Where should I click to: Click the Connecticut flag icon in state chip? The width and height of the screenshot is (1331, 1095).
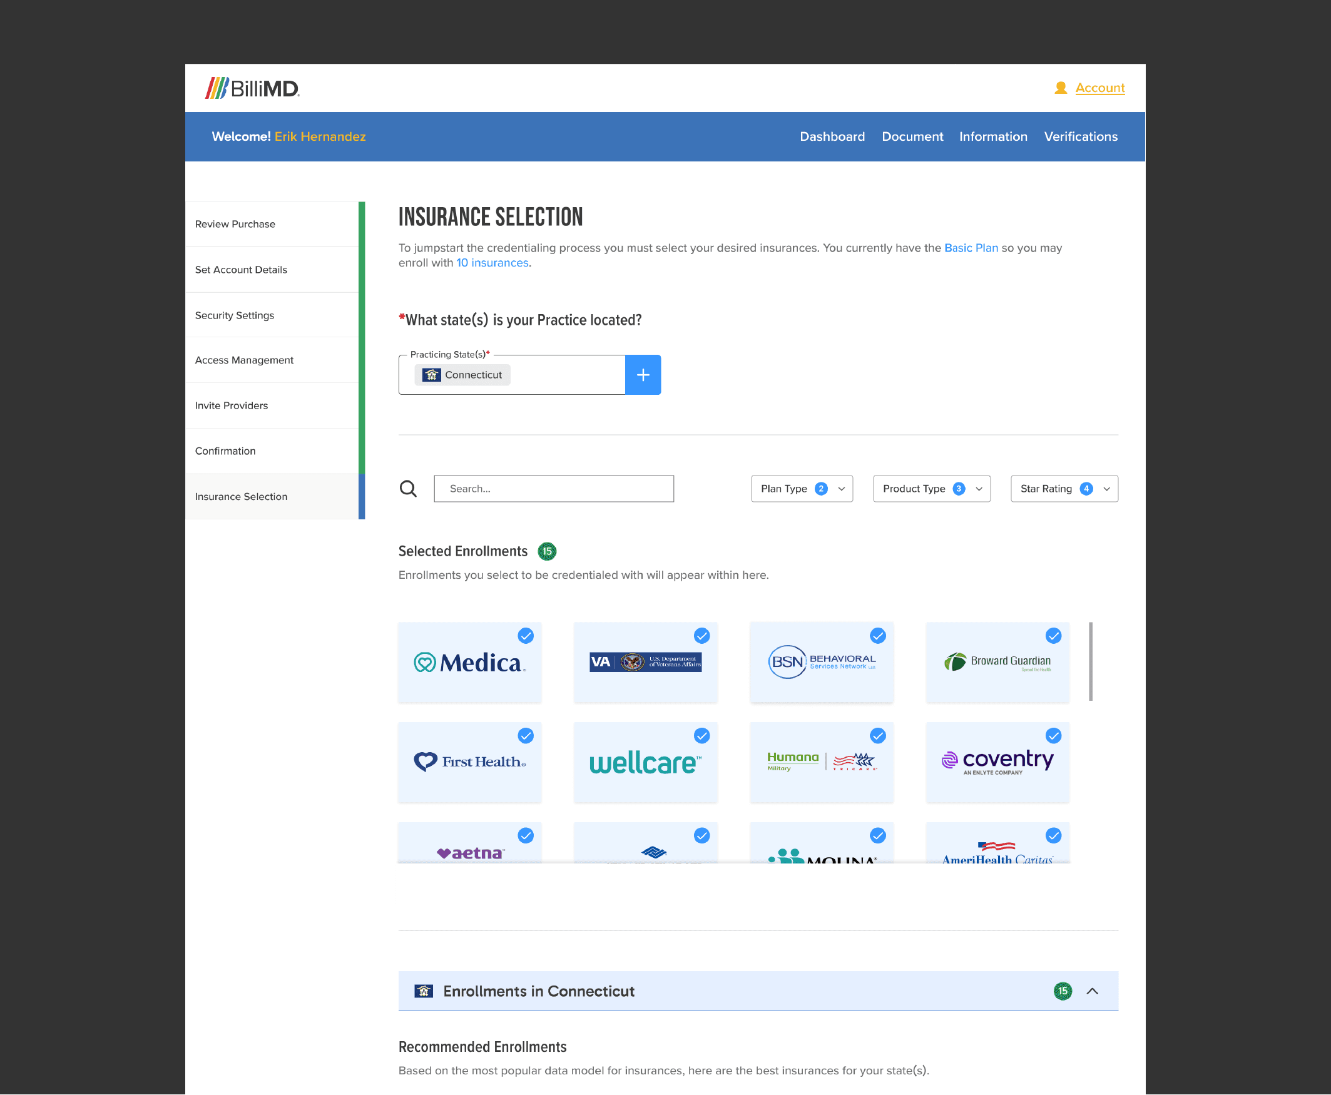point(432,375)
